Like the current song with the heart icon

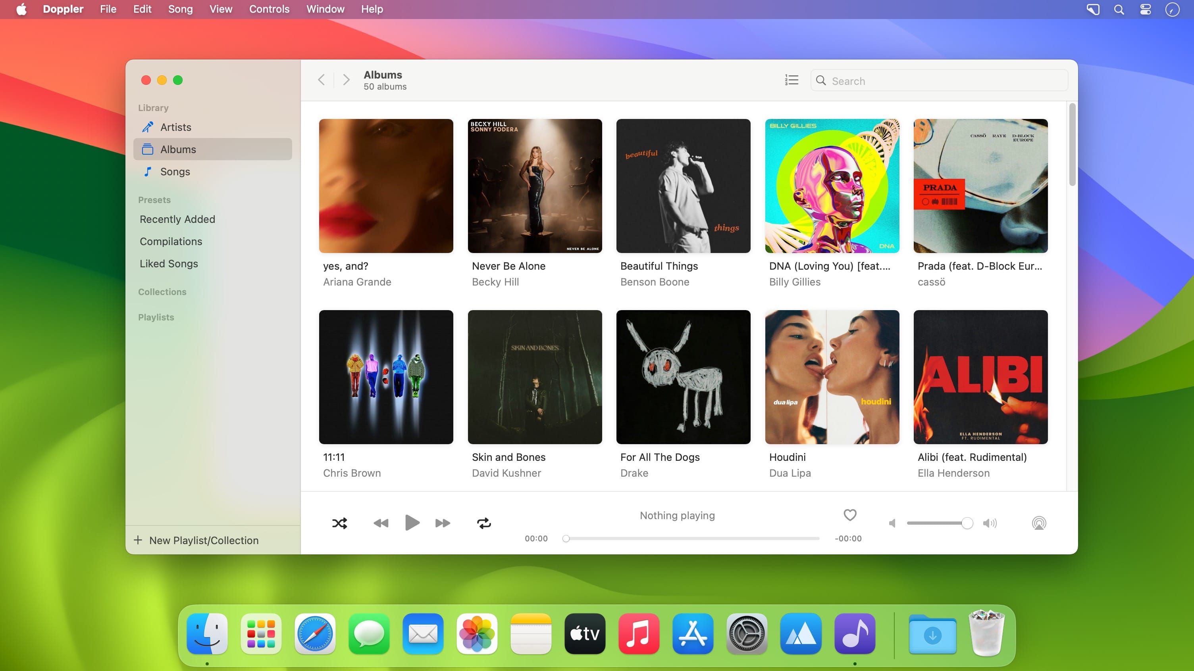[x=849, y=515]
